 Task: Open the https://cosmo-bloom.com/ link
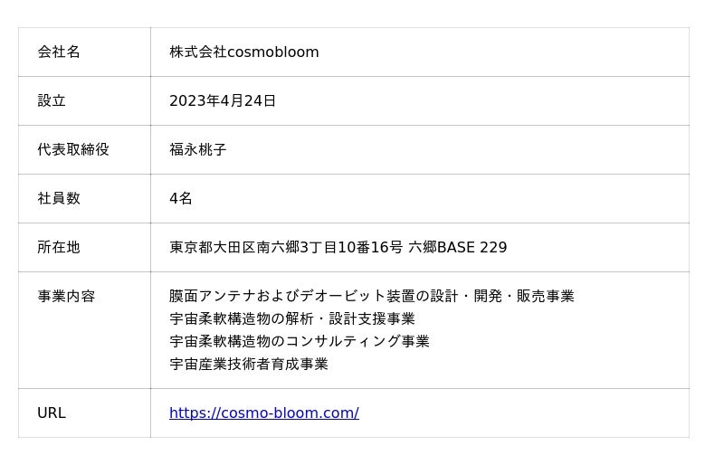264,413
